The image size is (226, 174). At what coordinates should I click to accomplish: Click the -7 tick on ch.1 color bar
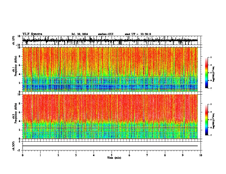tap(210, 88)
